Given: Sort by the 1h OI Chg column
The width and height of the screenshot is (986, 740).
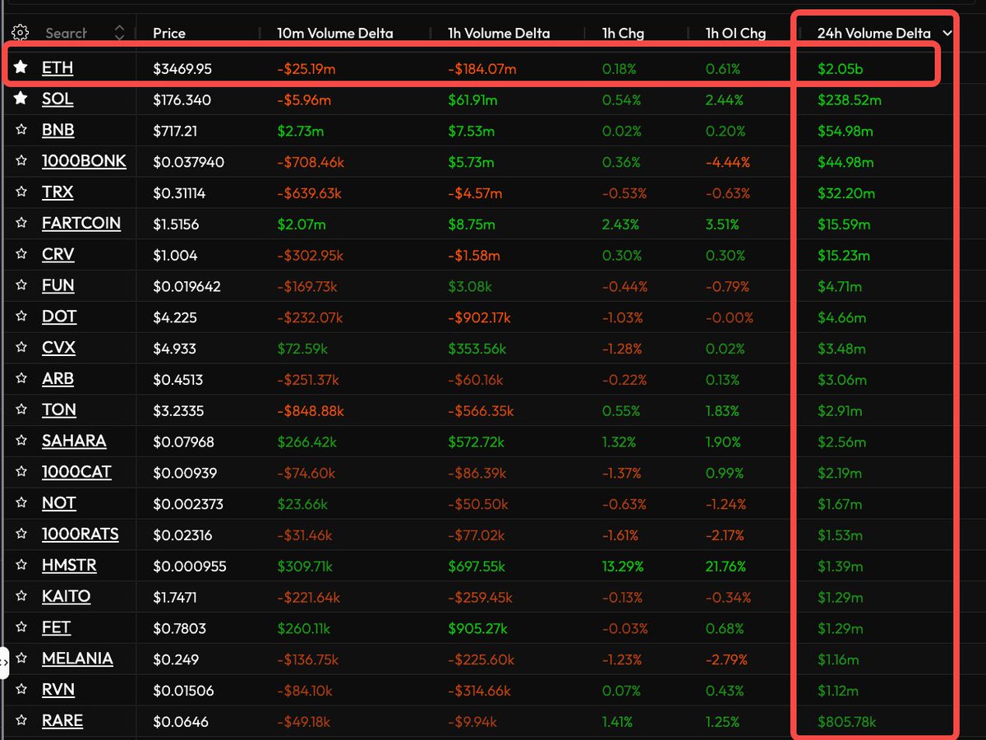Looking at the screenshot, I should (735, 34).
